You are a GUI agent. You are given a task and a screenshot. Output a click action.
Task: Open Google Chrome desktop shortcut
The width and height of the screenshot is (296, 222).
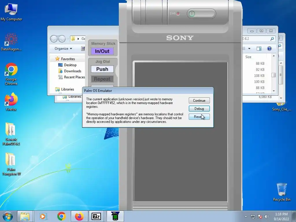(11, 74)
